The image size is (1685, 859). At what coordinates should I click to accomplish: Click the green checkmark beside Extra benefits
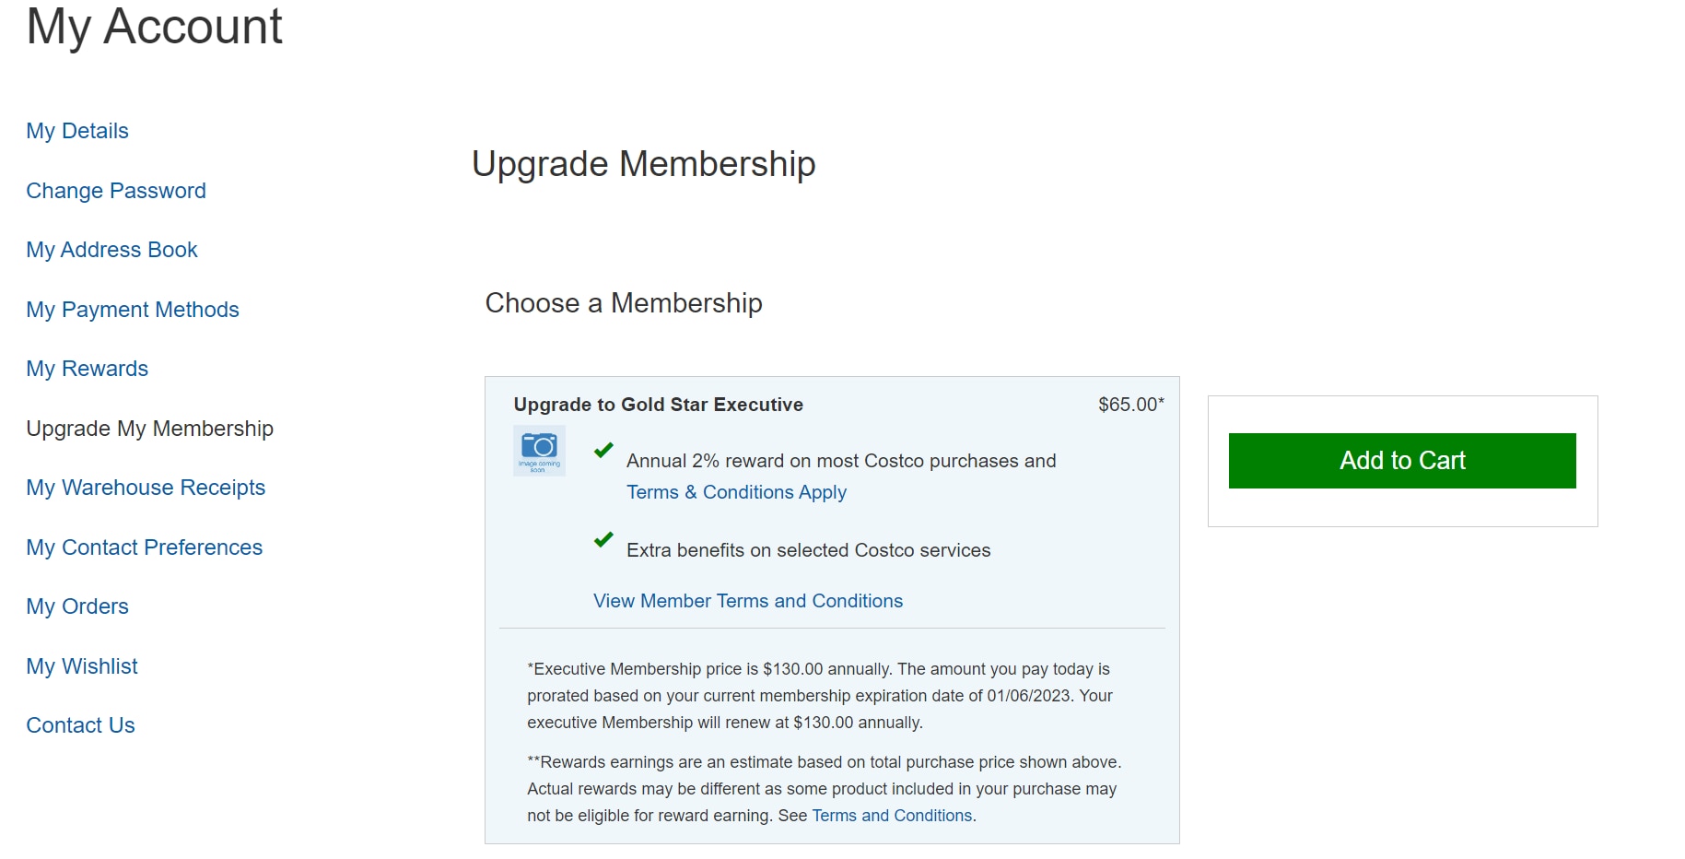(603, 539)
